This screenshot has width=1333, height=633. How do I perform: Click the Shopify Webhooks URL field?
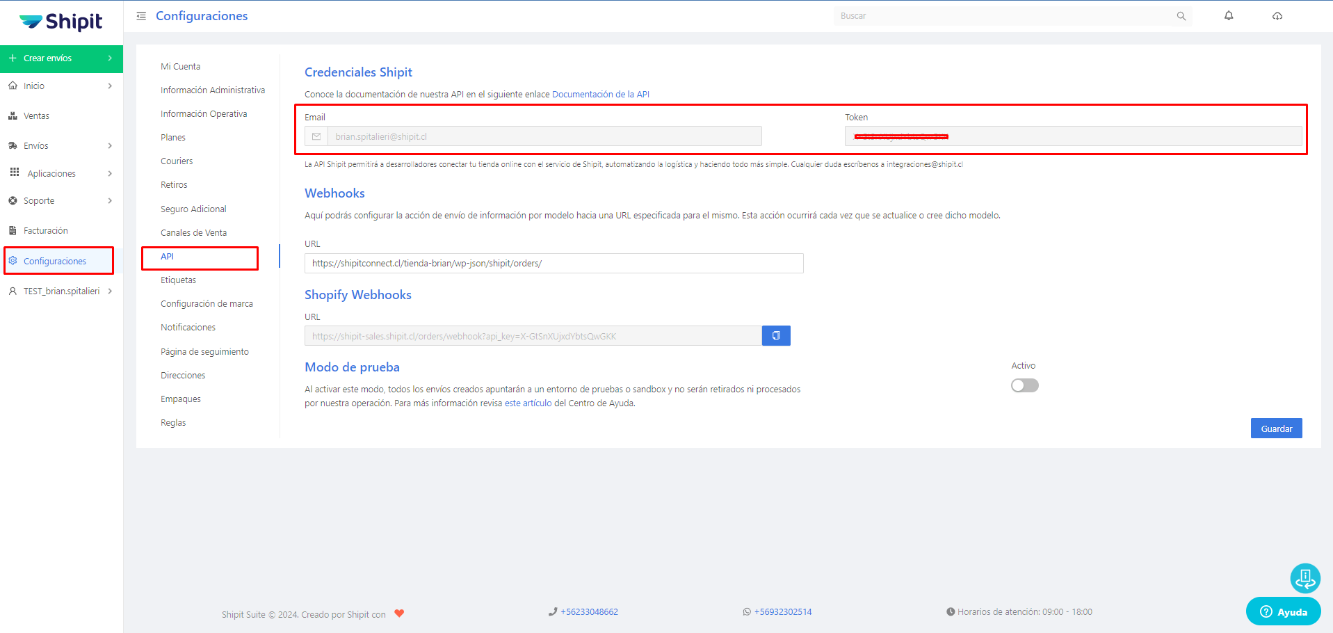pos(533,336)
